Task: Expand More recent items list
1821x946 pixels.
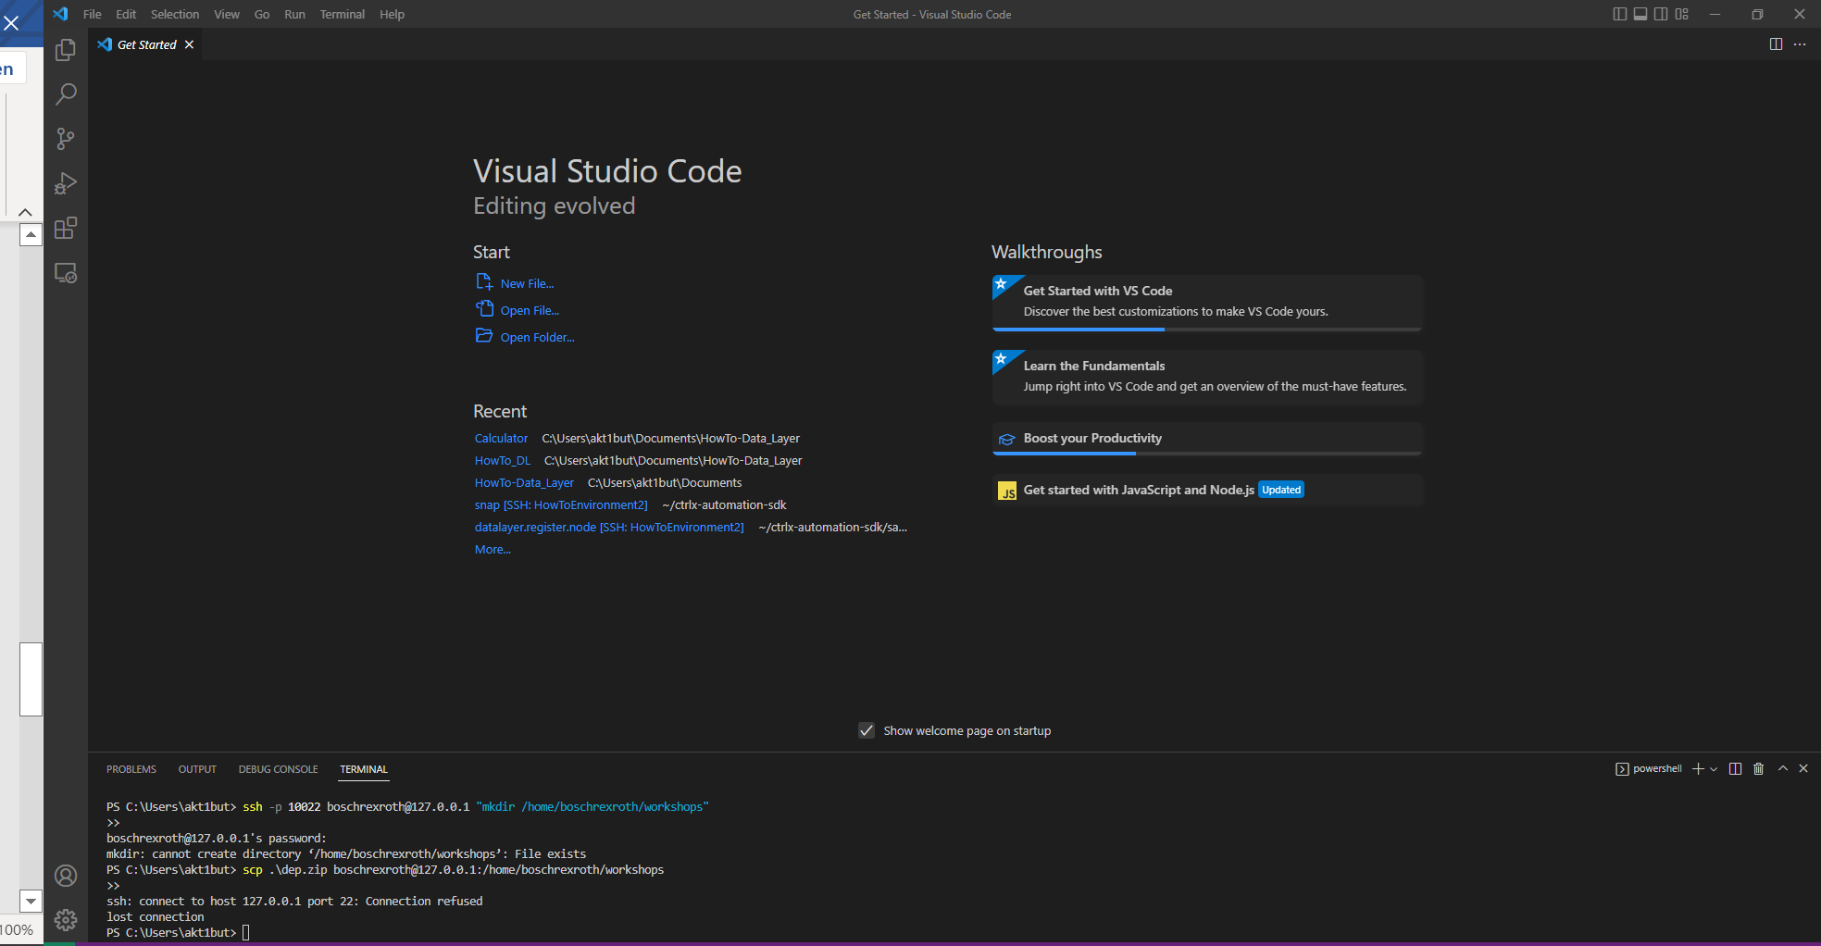Action: pos(493,550)
